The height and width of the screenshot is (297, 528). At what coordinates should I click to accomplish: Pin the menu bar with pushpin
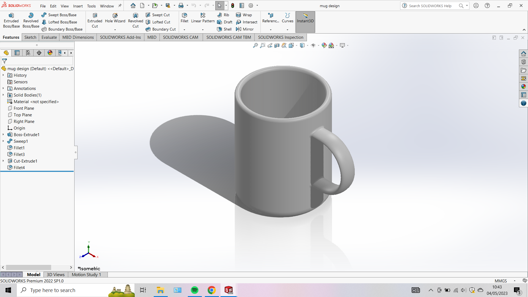click(120, 5)
